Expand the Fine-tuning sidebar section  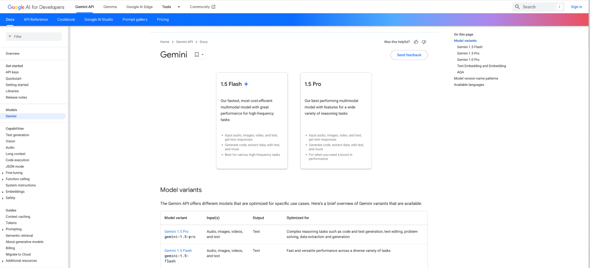pos(3,173)
